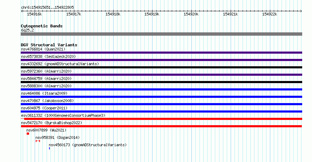Click the 6q25.2 band label
The width and height of the screenshot is (312, 162).
pyautogui.click(x=27, y=30)
